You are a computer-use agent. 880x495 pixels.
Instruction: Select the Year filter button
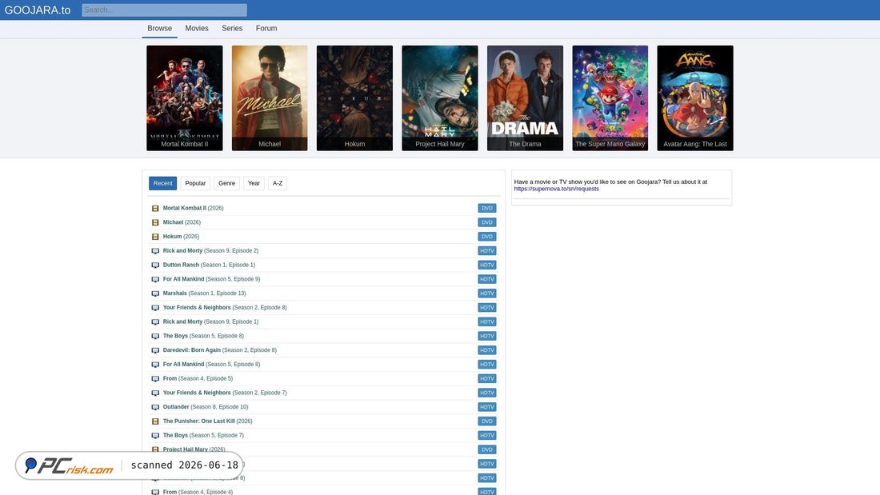click(x=254, y=183)
